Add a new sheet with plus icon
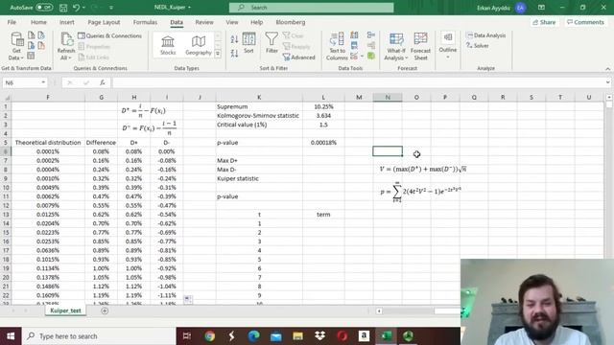 tap(105, 310)
